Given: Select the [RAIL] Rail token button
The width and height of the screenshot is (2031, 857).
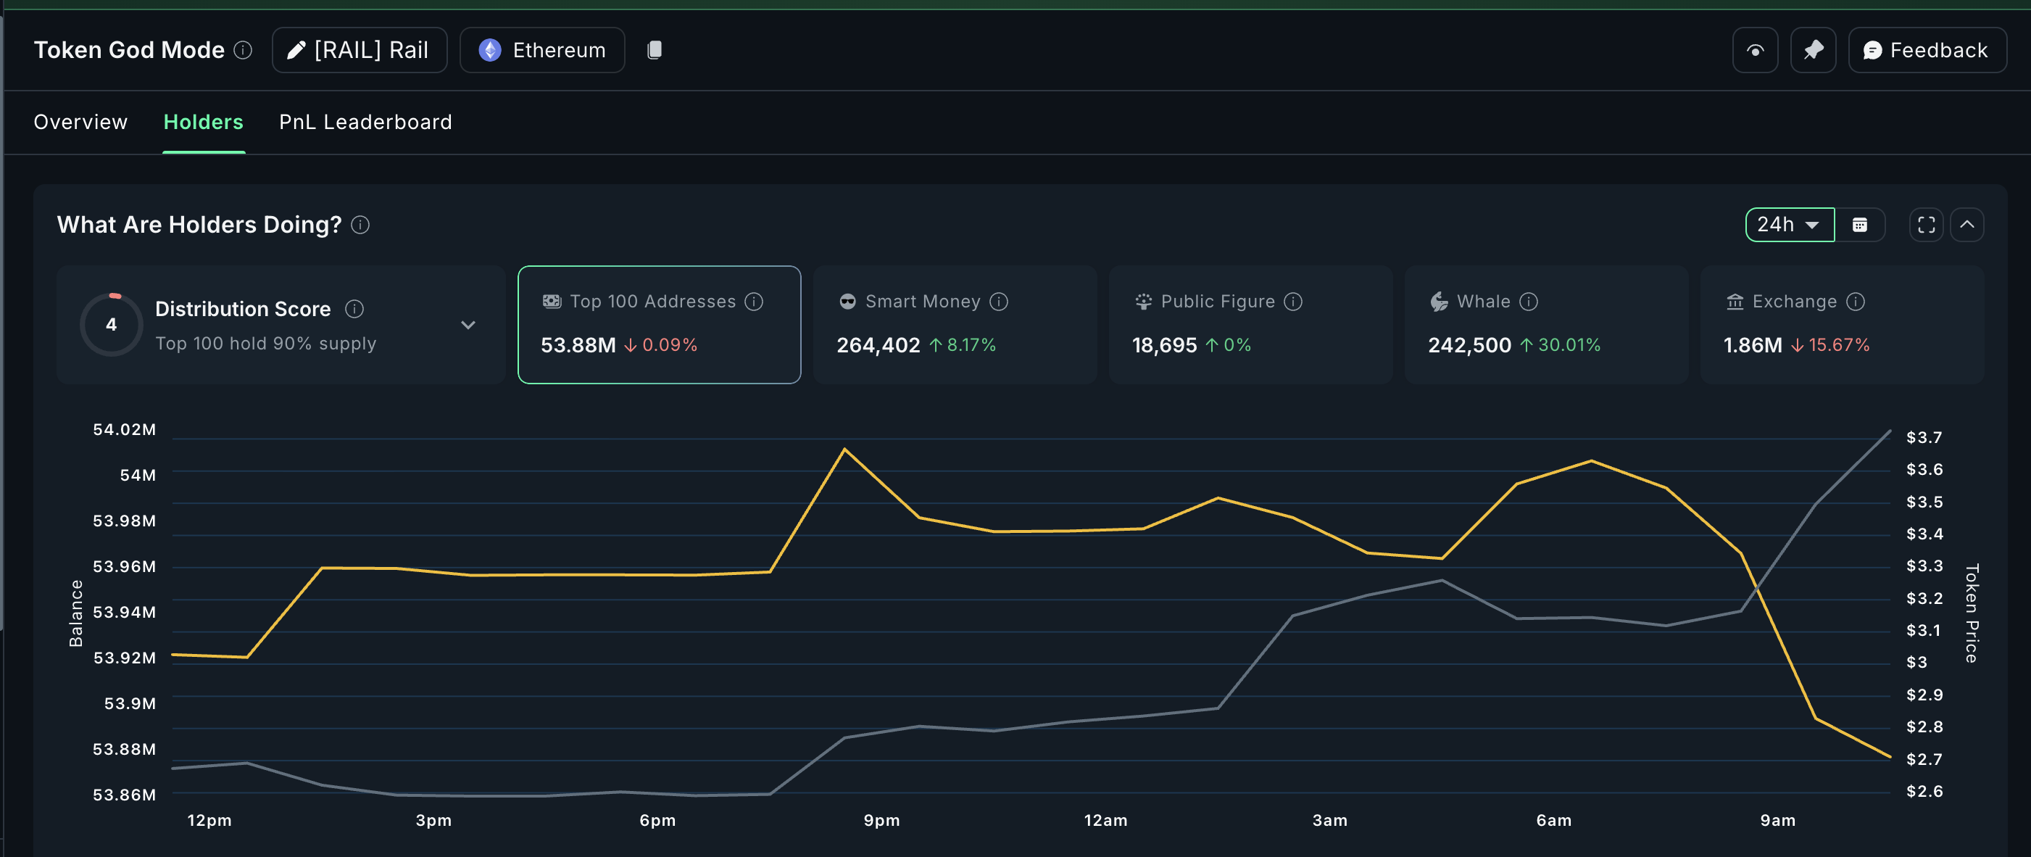Looking at the screenshot, I should (x=360, y=50).
